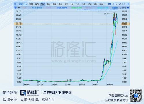Enter fullscreen chart mode

tap(124, 4)
